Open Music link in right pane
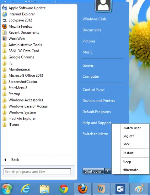 tap(87, 52)
